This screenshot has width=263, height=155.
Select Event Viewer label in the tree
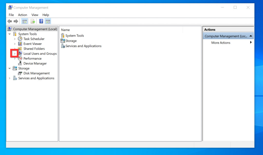(x=33, y=44)
